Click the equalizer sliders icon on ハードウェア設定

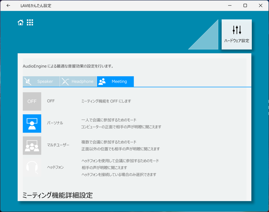[x=236, y=29]
